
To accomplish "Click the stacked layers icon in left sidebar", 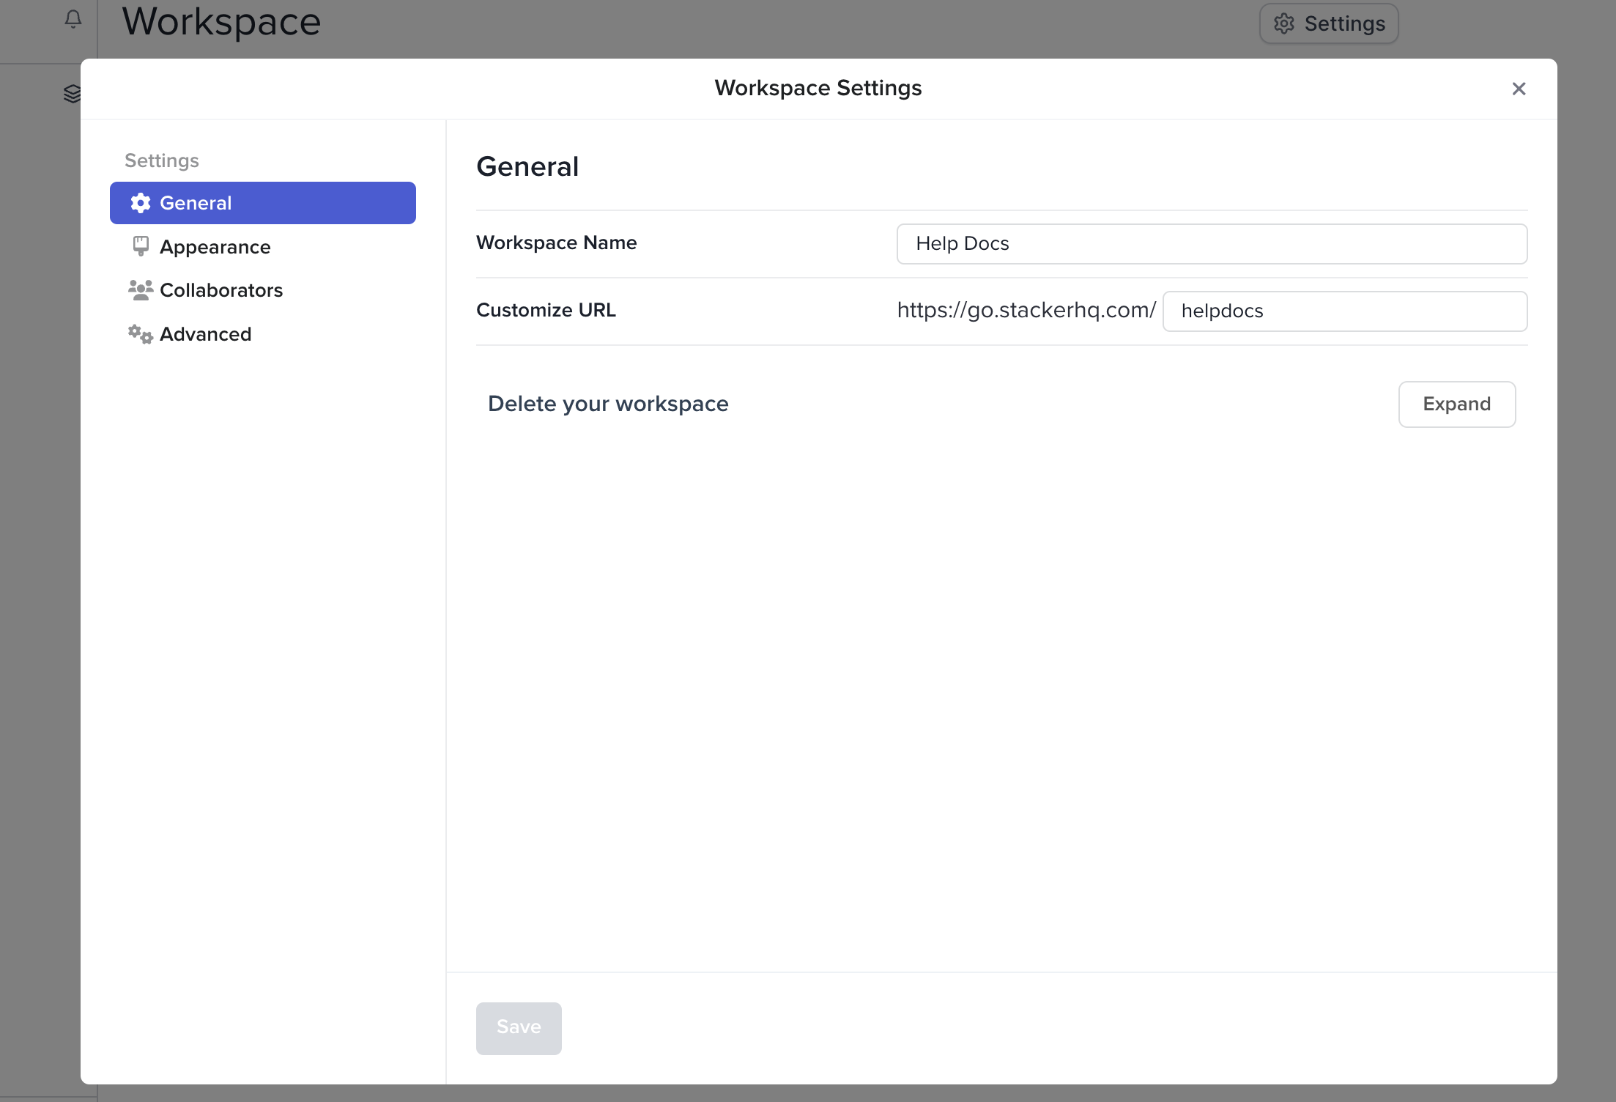I will (73, 94).
